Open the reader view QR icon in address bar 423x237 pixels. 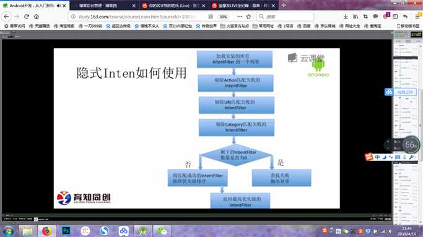pos(211,17)
